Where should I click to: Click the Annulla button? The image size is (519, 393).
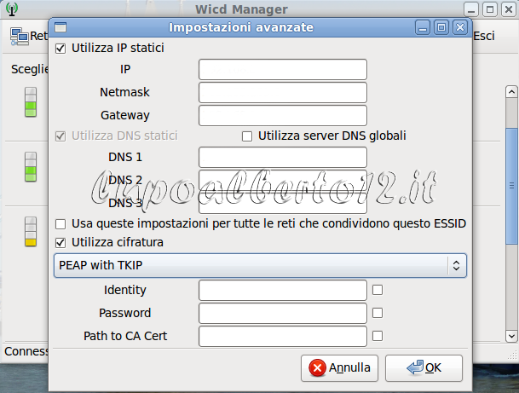click(339, 368)
